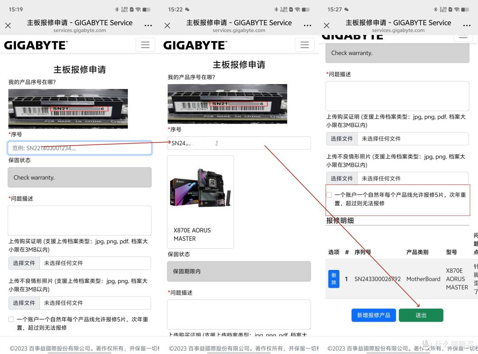Click 主板报修申请 heading on second screen

tap(239, 65)
